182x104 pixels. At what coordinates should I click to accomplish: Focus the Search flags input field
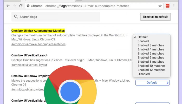pyautogui.click(x=56, y=17)
